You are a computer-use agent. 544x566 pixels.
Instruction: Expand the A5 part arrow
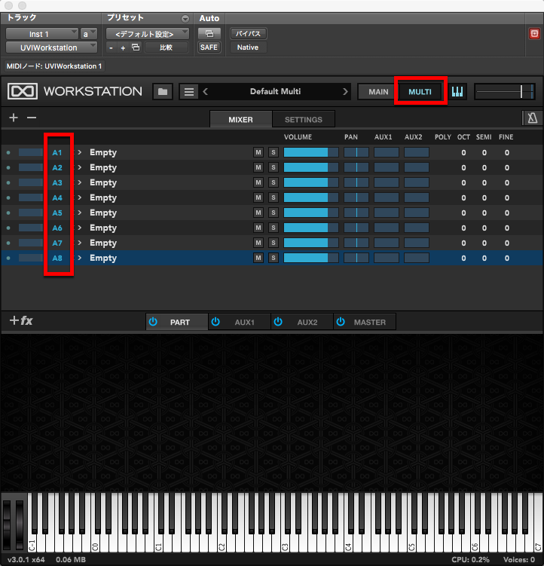coord(80,213)
